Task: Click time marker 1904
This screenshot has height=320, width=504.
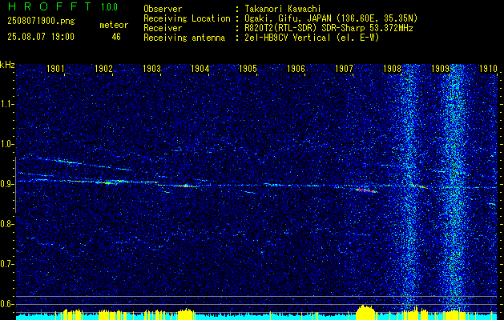Action: [x=200, y=68]
